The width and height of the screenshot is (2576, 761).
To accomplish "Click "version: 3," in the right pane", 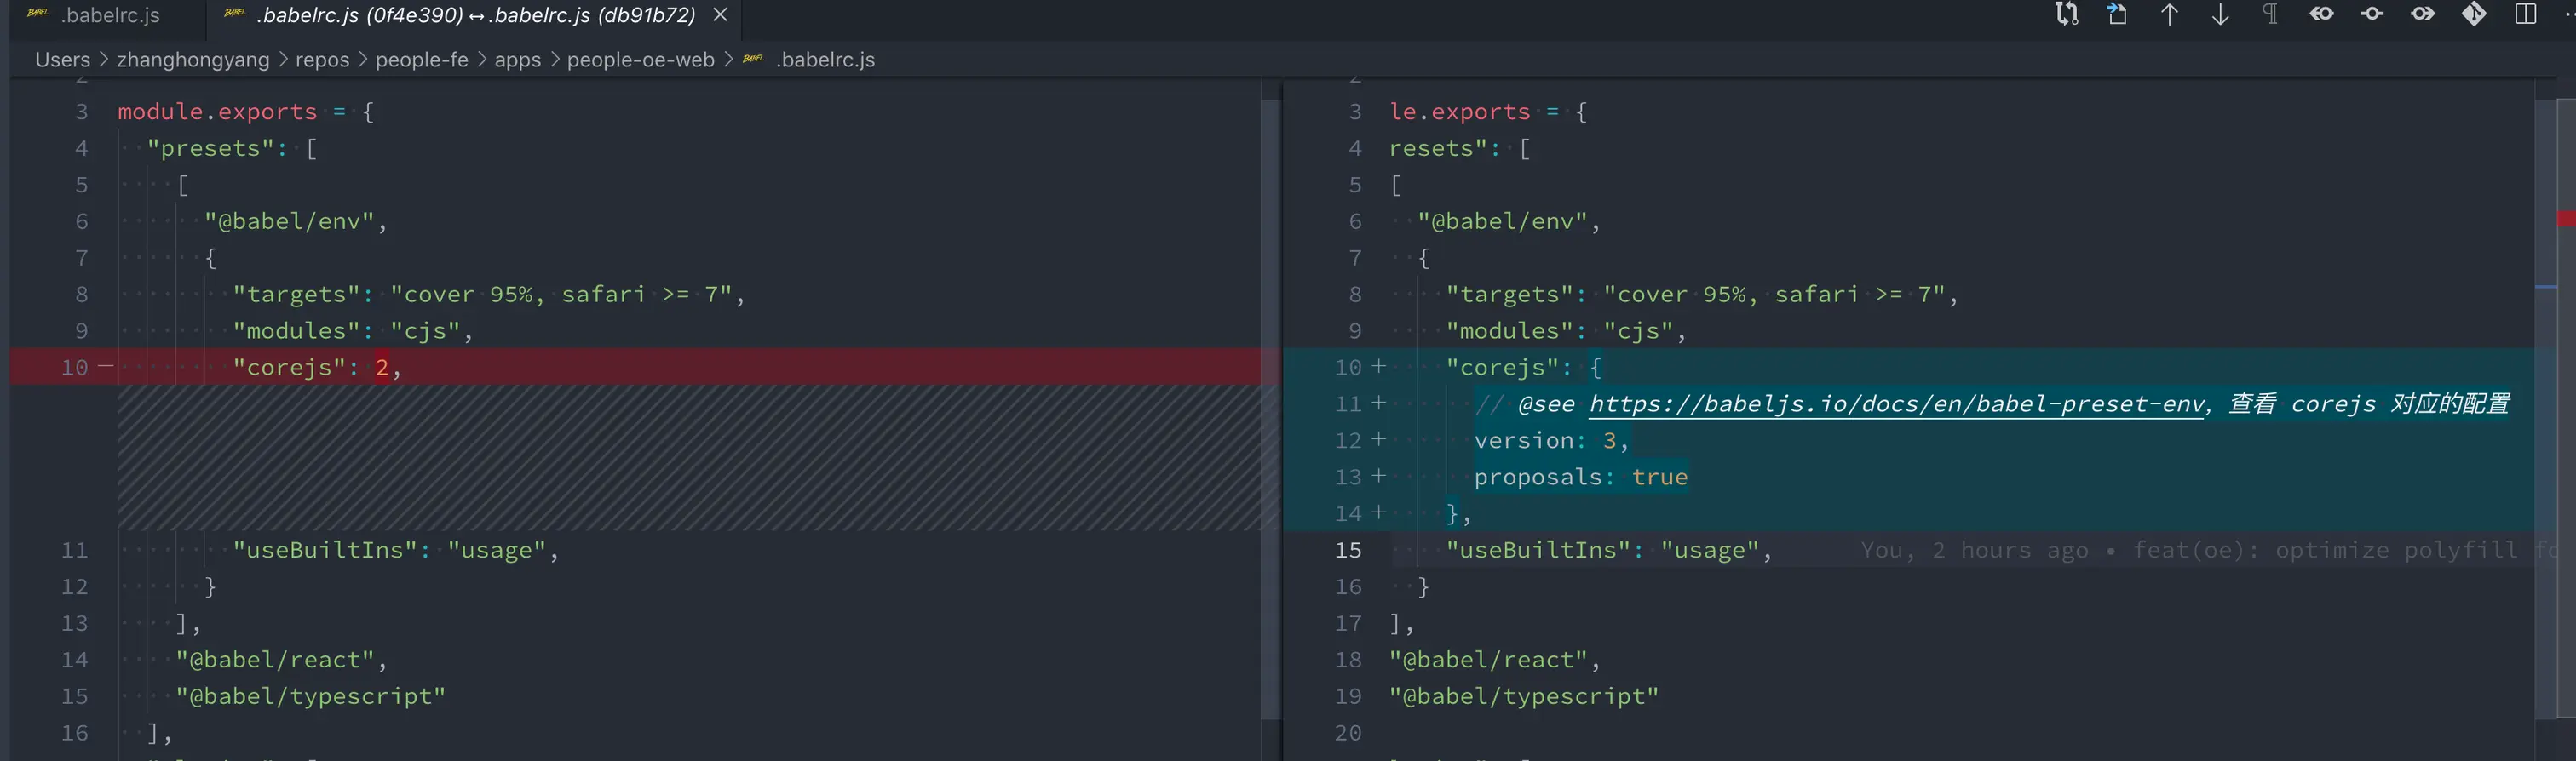I will pos(1552,440).
